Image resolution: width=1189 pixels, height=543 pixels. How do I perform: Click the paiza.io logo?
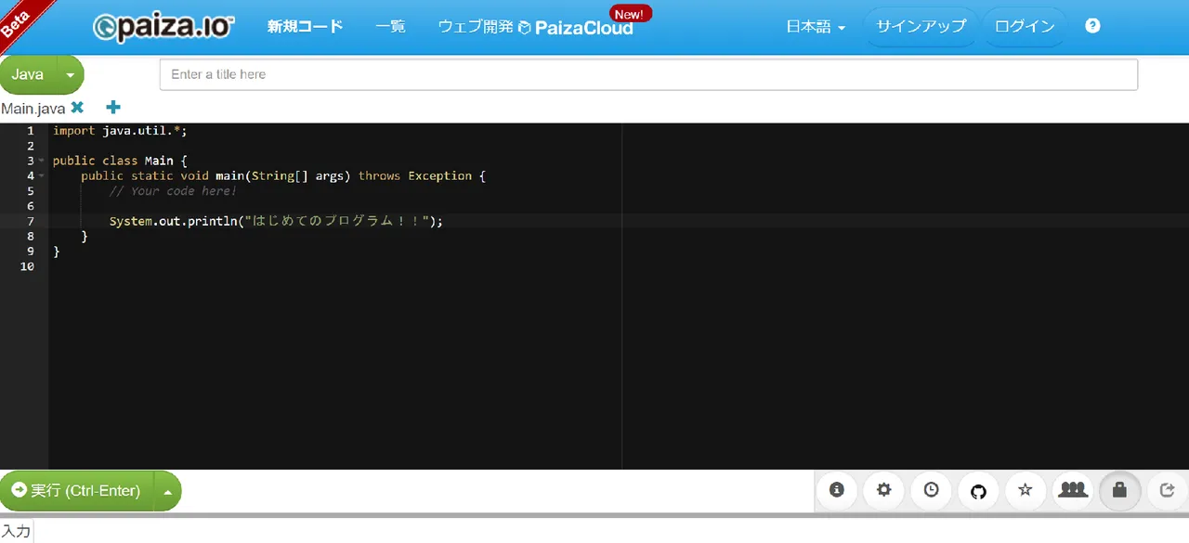pyautogui.click(x=163, y=28)
